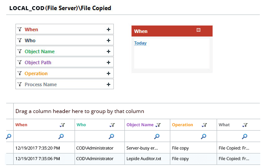
Task: Click the small square icon in When panel header
Action: point(199,30)
